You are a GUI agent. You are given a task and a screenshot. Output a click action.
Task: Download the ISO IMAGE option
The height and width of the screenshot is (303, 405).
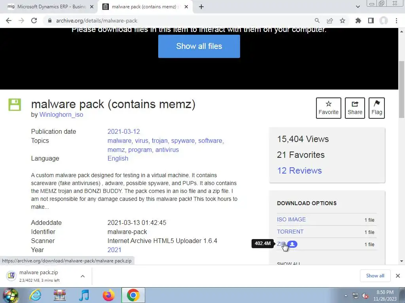pyautogui.click(x=291, y=219)
